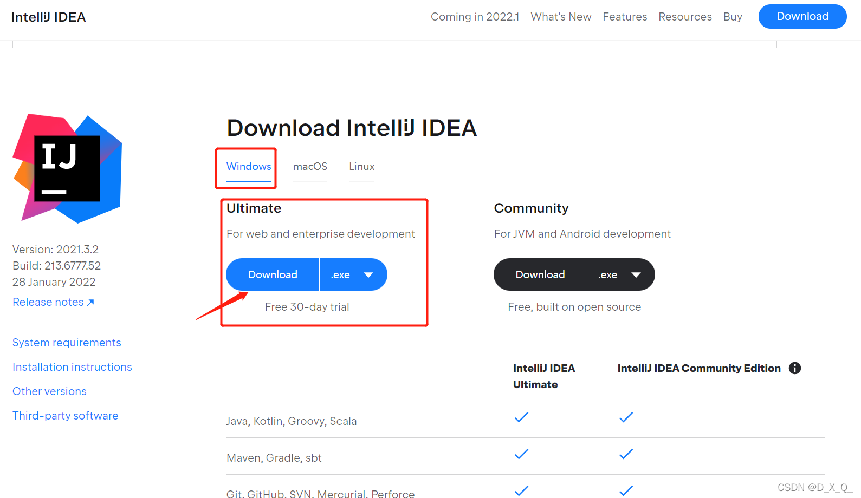
Task: Click 'IntelliJ IDEA Community Edition' column header
Action: [x=699, y=368]
